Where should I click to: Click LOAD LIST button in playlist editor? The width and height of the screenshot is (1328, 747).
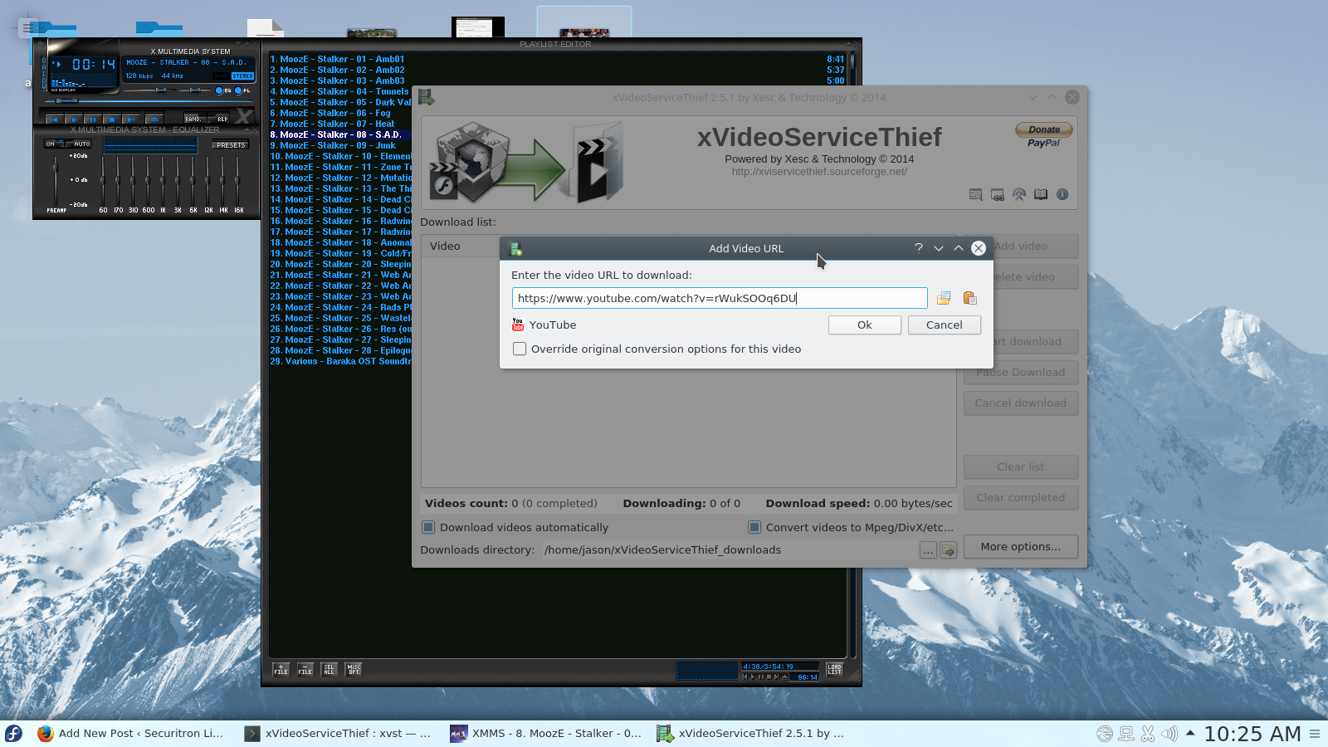click(x=834, y=669)
